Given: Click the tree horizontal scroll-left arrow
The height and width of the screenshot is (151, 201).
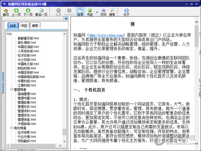Looking at the screenshot, I should coord(8,146).
